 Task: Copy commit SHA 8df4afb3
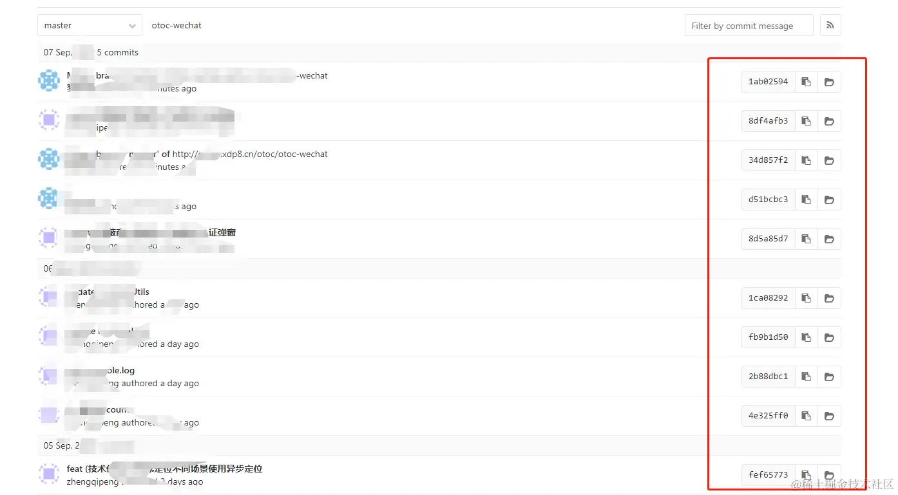click(x=806, y=121)
